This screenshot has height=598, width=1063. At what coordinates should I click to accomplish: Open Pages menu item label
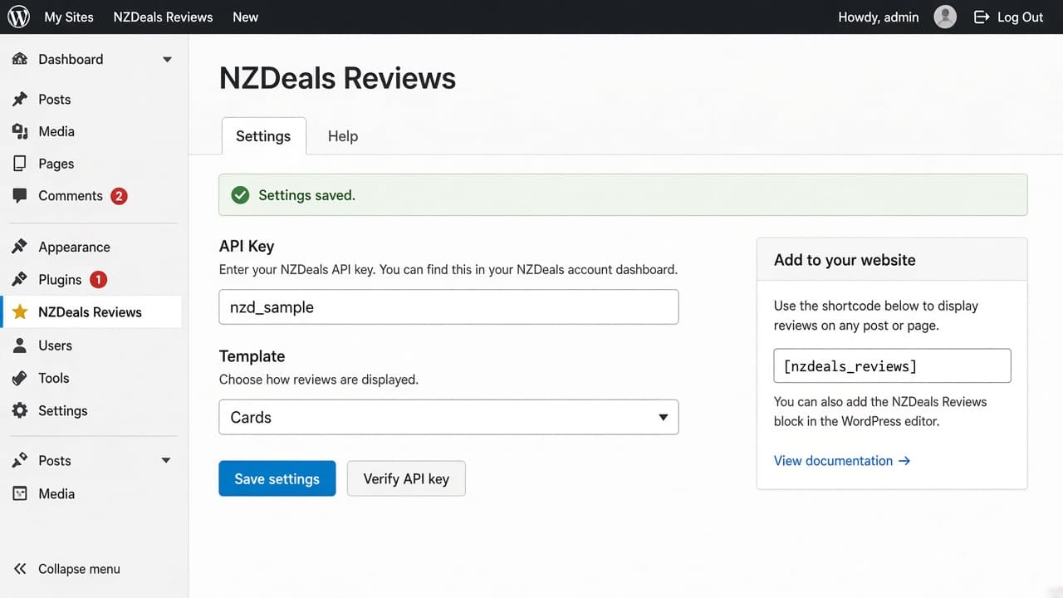(56, 164)
